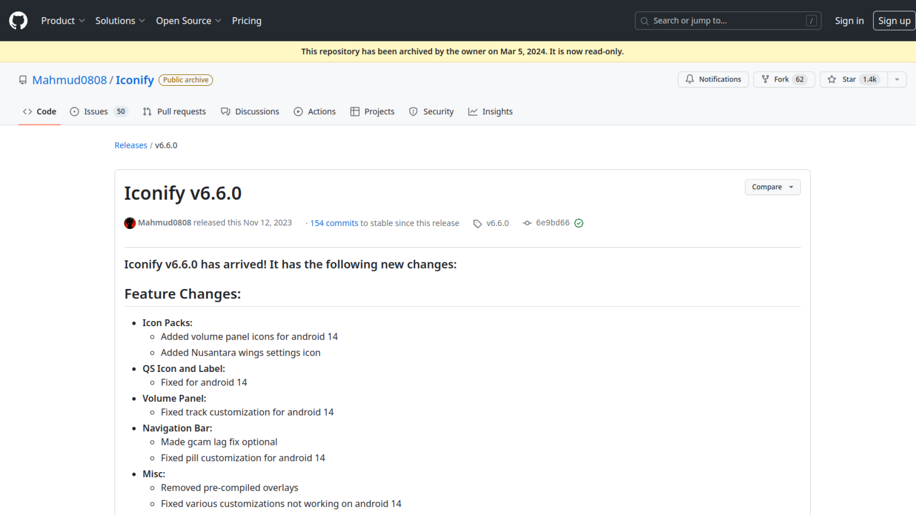This screenshot has width=916, height=515.
Task: Expand the Product menu
Action: [x=62, y=21]
